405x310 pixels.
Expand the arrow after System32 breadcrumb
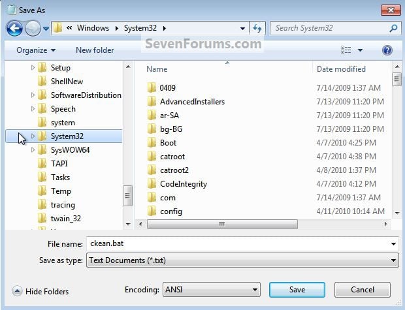click(x=165, y=28)
